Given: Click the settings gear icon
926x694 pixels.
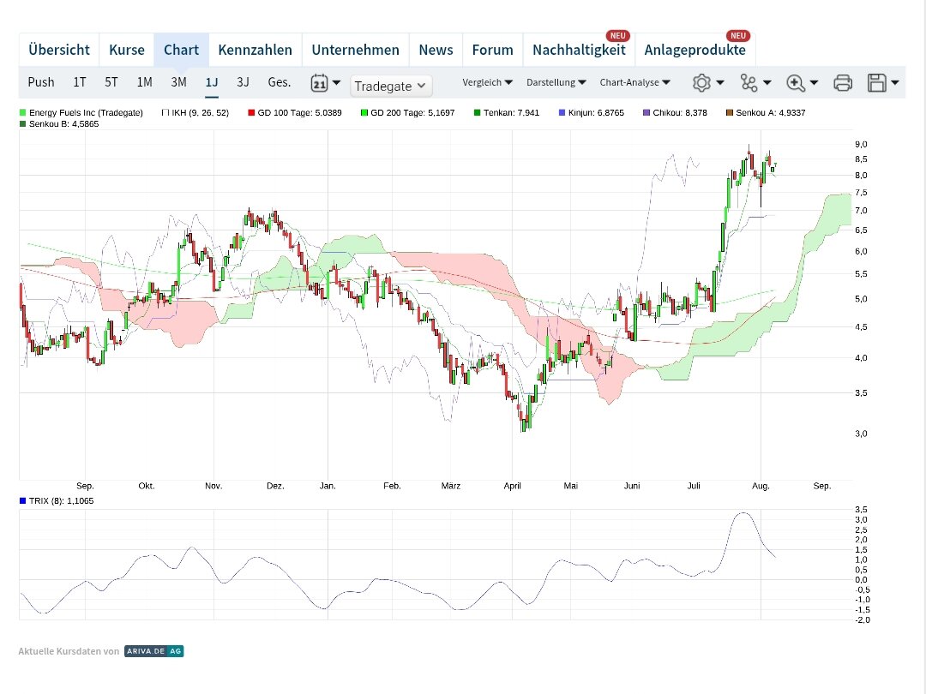Looking at the screenshot, I should click(701, 83).
